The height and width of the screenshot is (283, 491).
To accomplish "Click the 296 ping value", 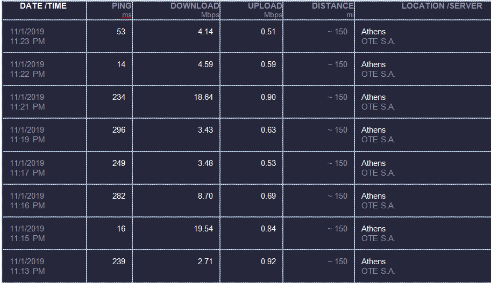I will pyautogui.click(x=119, y=130).
